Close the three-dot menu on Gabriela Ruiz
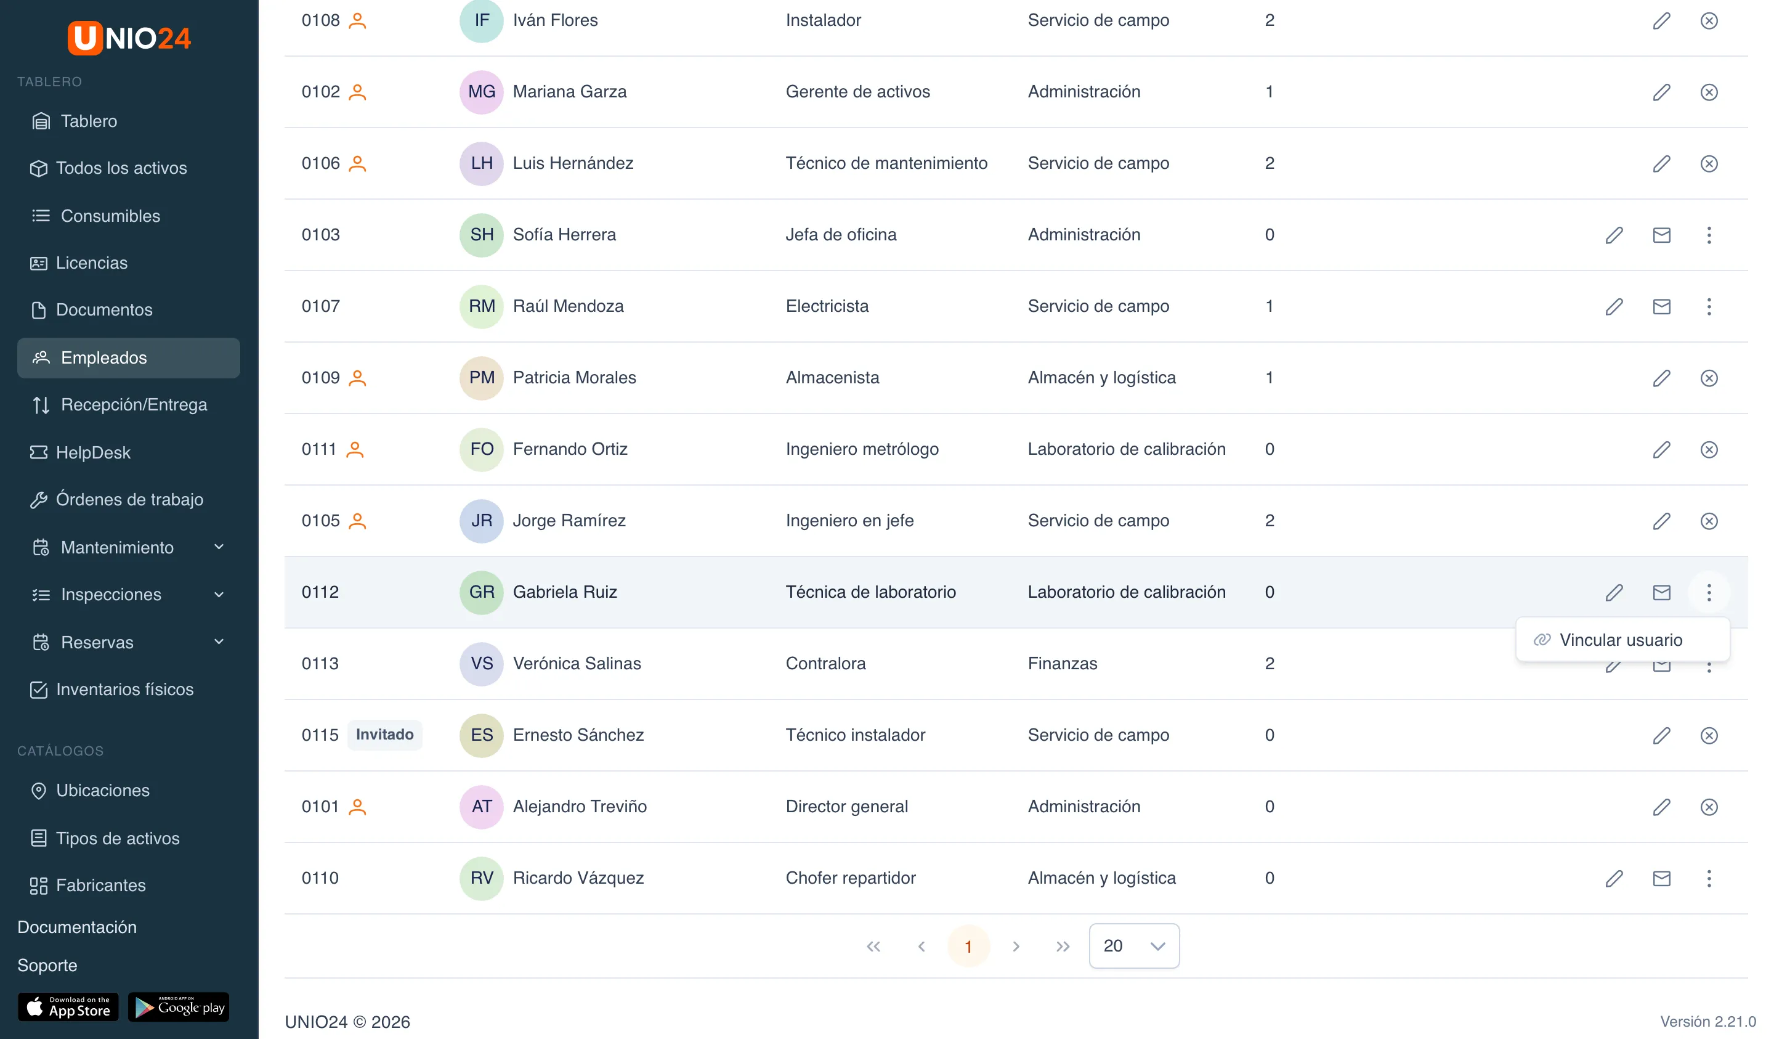1774x1039 pixels. coord(1709,592)
